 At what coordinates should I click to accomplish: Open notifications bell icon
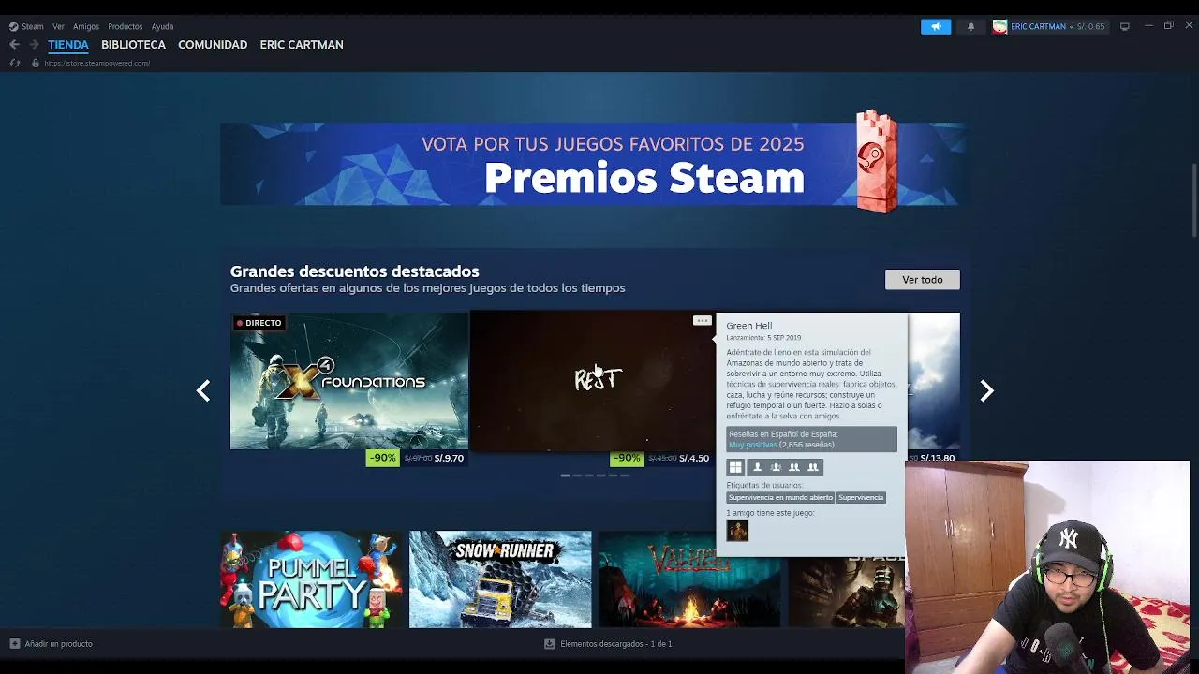(970, 26)
